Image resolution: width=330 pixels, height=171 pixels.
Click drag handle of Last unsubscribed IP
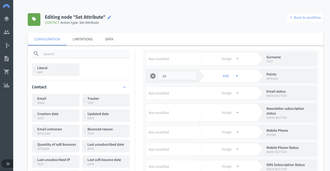[x=35, y=162]
